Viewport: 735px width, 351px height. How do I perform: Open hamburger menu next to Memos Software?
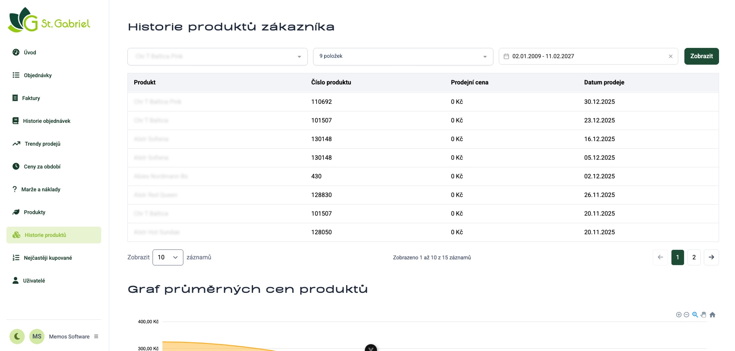click(96, 337)
